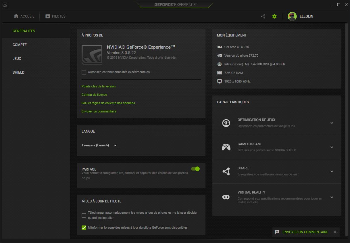
Task: Click the Share icon in the top bar
Action: [262, 16]
